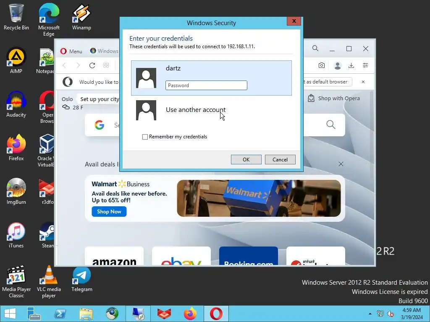Open the Recycle Bin desktop icon
430x322 pixels.
(x=16, y=17)
